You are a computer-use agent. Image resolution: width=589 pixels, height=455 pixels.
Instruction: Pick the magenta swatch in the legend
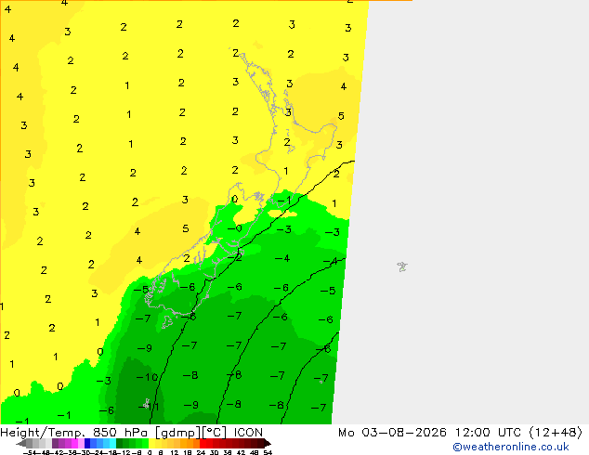tap(74, 443)
